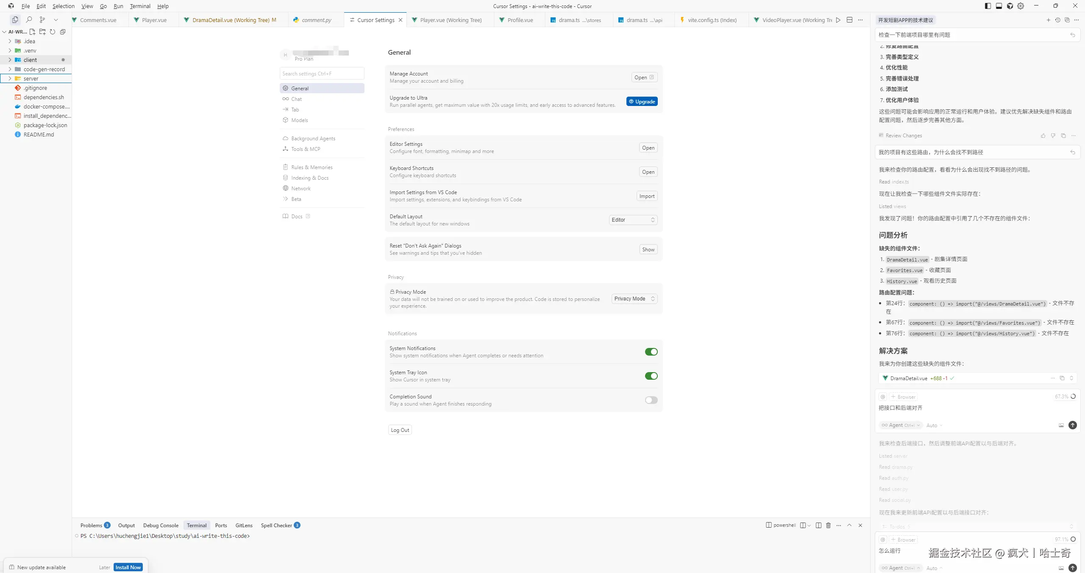The image size is (1085, 573).
Task: Collapse all folders in explorer
Action: 63,32
